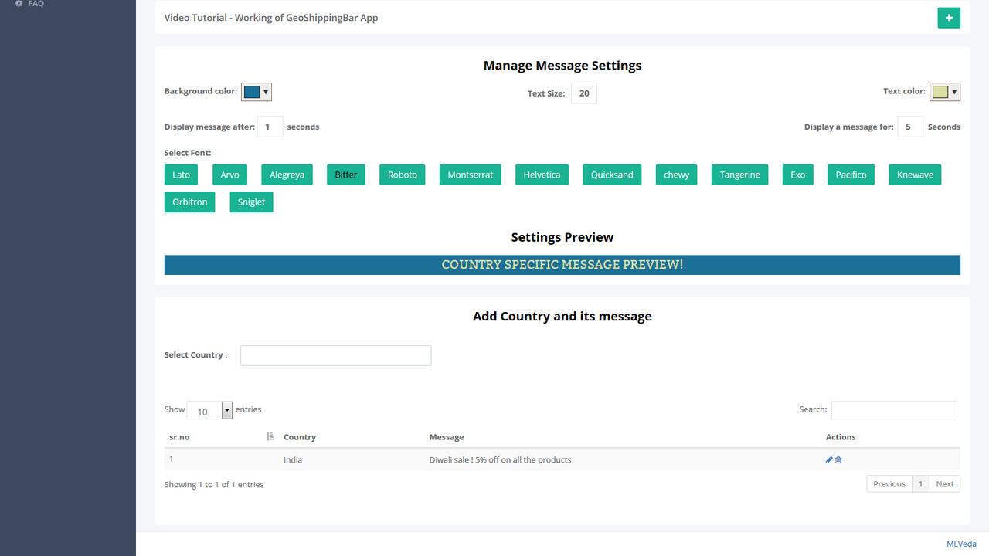Viewport: 989px width, 556px height.
Task: Select the Pacifico font
Action: pyautogui.click(x=851, y=175)
